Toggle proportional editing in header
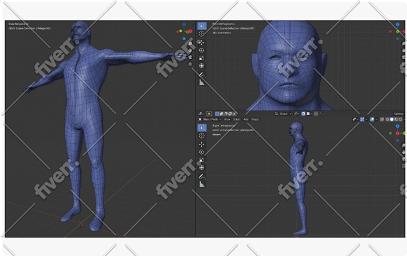The image size is (407, 256). click(316, 113)
